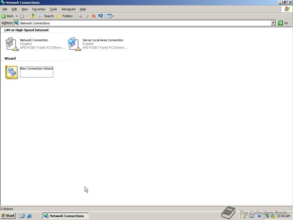Open the Search pane
This screenshot has height=220, width=293.
coord(46,16)
